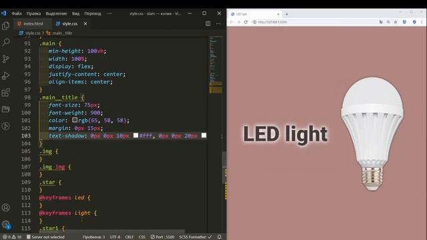The height and width of the screenshot is (240, 427).
Task: Click SCSS Formatter in status bar
Action: tap(195, 237)
